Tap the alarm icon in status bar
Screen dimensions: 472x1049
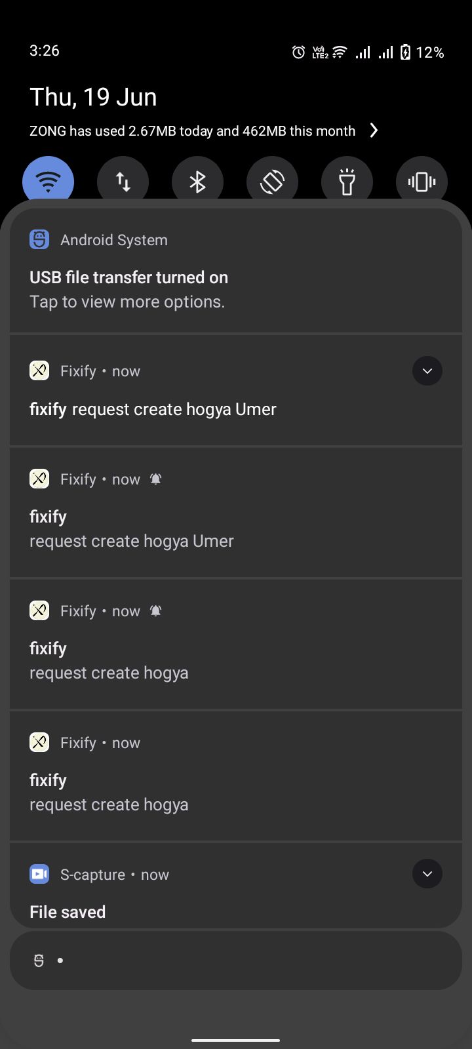pos(298,52)
